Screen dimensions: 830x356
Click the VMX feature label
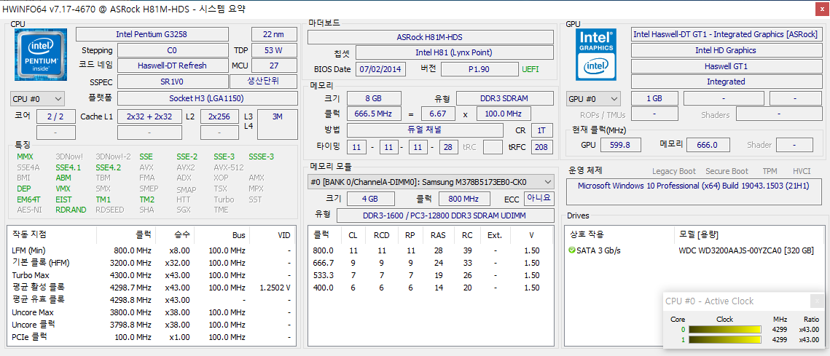63,189
